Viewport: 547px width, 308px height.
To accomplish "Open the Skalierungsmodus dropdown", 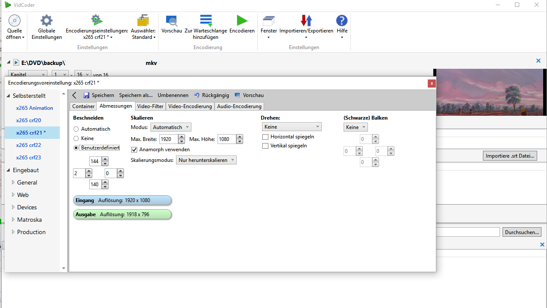I will pyautogui.click(x=206, y=160).
